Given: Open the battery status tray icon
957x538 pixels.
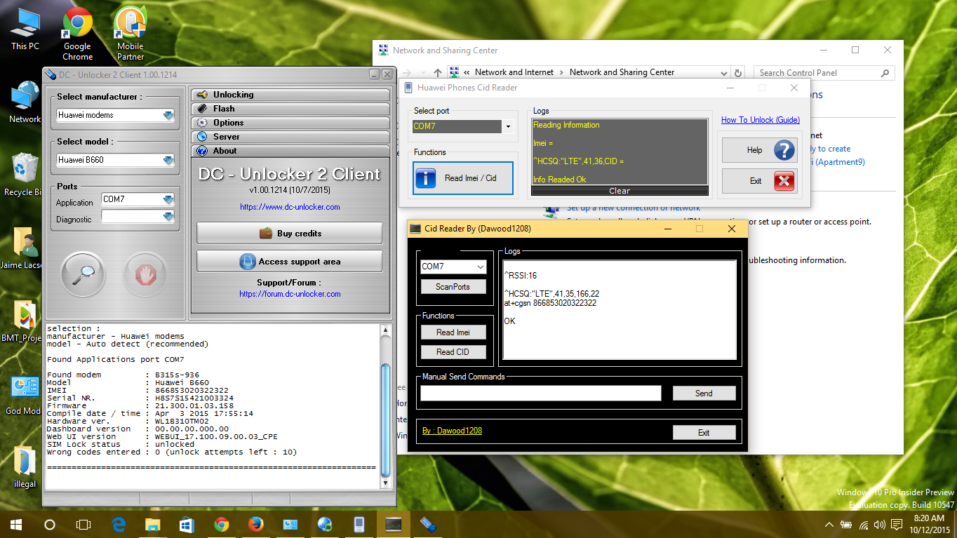Looking at the screenshot, I should click(x=846, y=525).
